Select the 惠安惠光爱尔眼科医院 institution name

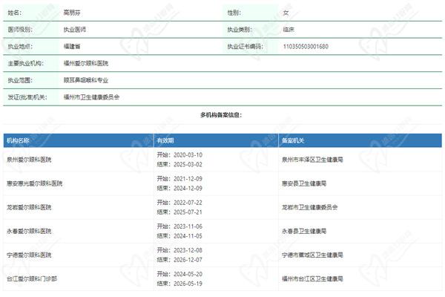tap(35, 183)
